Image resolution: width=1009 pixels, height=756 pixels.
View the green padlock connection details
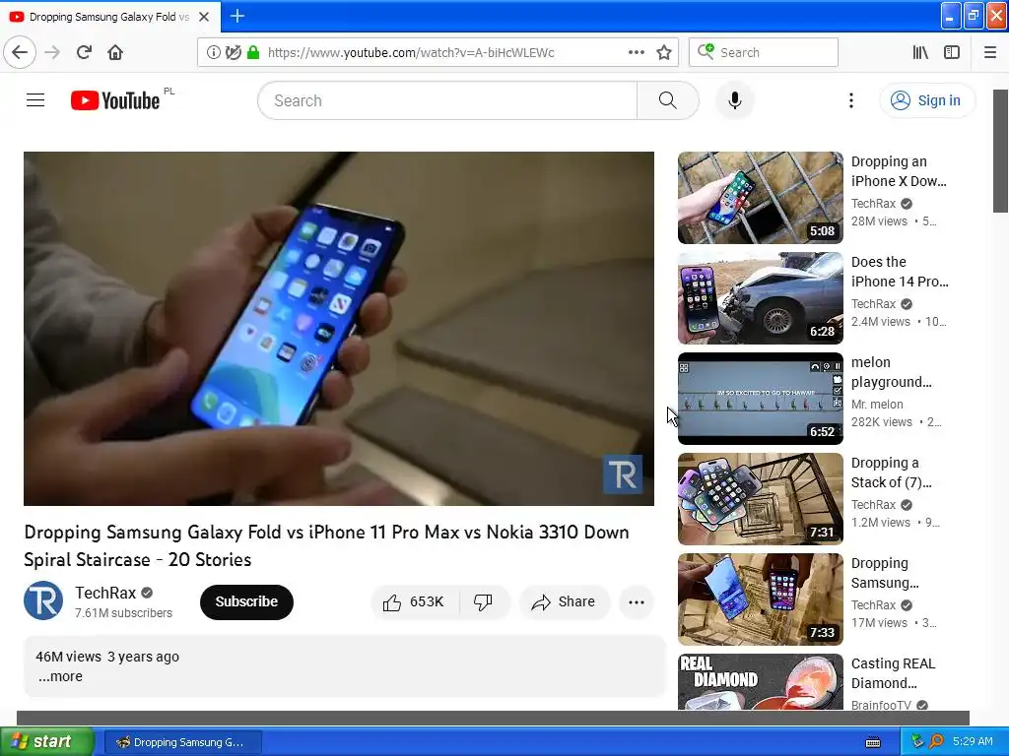[253, 52]
